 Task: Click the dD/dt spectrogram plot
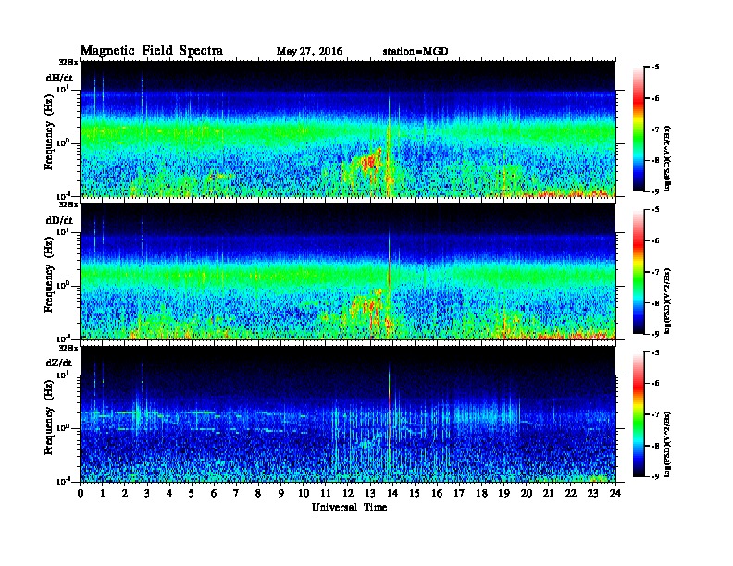(348, 271)
